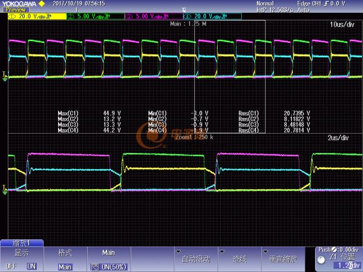Click the 8.48148 V Rms(C3) value
This screenshot has height=272, width=363.
pos(297,125)
